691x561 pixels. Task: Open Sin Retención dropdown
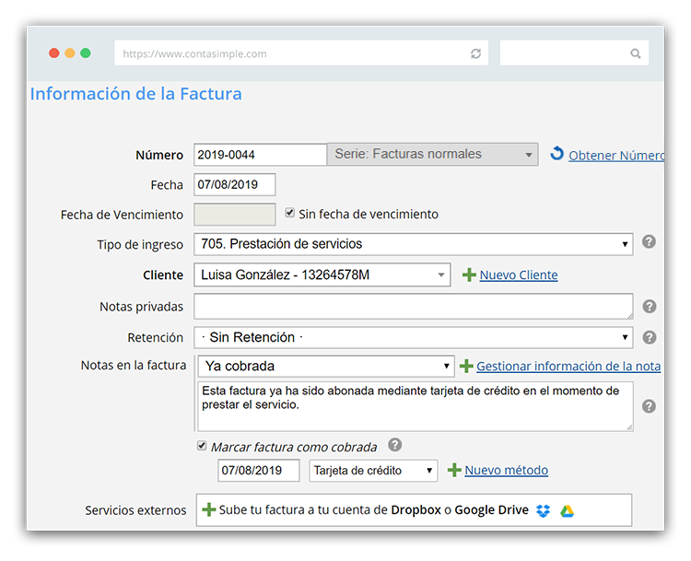(414, 337)
